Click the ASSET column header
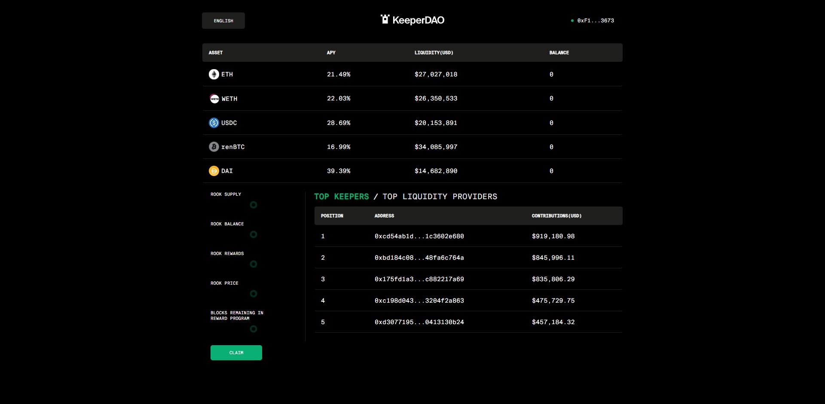This screenshot has height=404, width=825. (216, 53)
